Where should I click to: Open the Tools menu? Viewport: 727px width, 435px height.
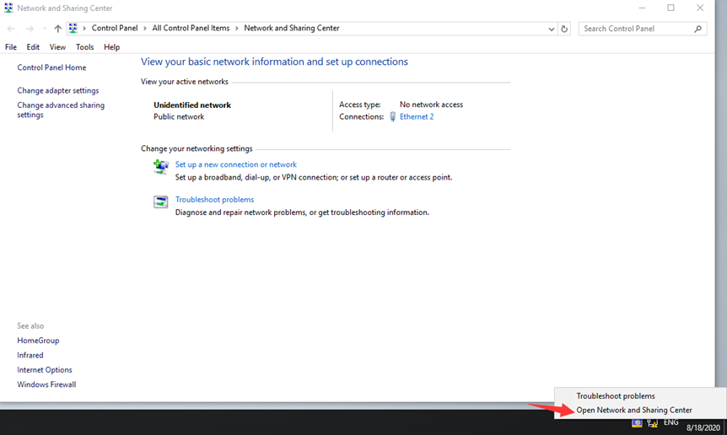coord(85,47)
